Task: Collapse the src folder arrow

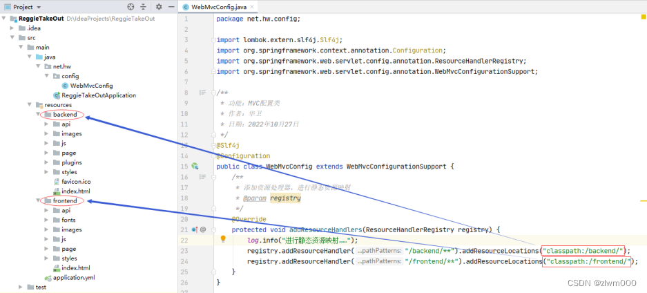Action: (x=12, y=37)
